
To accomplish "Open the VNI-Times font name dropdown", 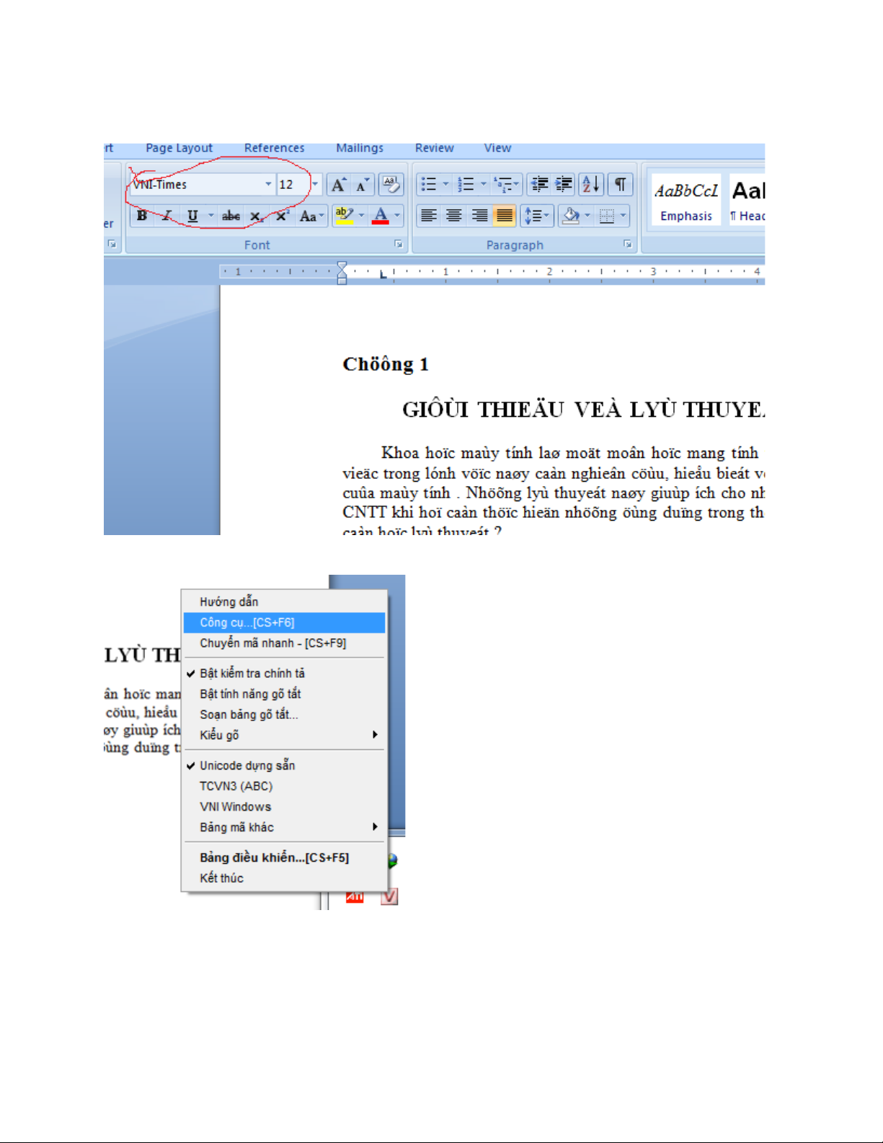I will click(x=268, y=185).
